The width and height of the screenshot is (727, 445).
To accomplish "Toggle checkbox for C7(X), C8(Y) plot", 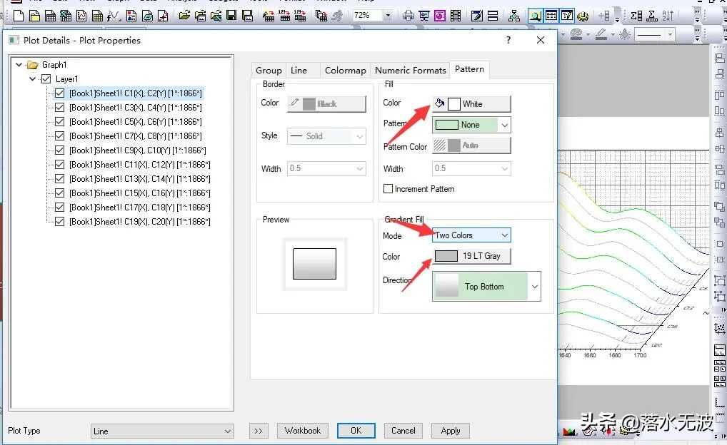I will [x=59, y=136].
